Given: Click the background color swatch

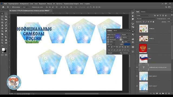Looking at the screenshot, I should coord(5,51).
